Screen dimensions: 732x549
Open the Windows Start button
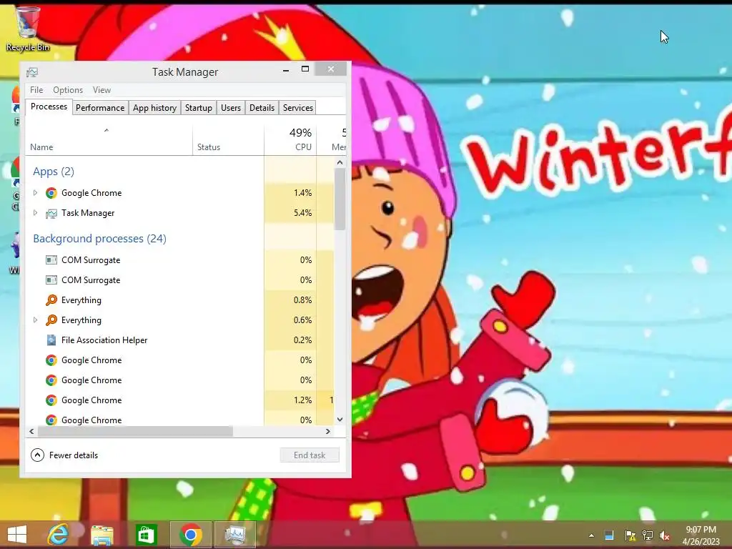click(x=17, y=535)
